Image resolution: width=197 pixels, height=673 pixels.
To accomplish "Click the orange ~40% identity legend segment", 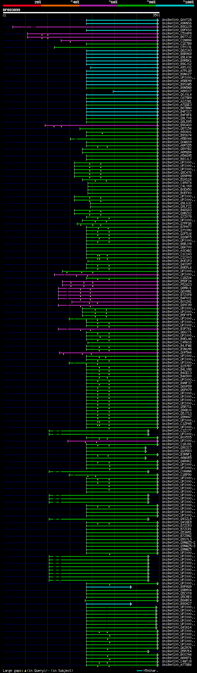I will click(x=60, y=5).
